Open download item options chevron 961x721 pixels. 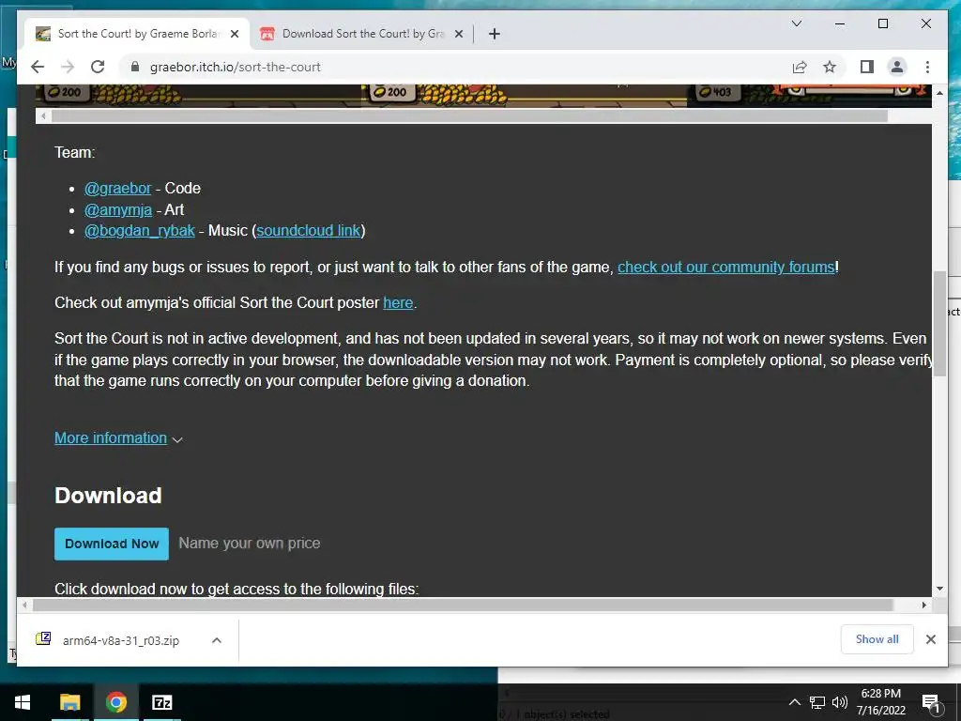point(217,640)
